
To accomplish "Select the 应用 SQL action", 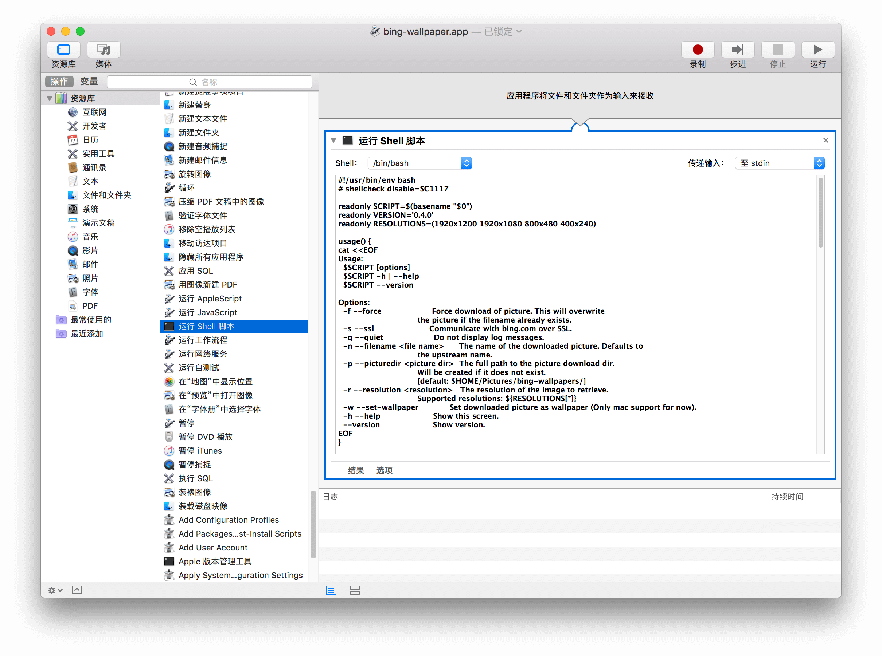I will (234, 271).
